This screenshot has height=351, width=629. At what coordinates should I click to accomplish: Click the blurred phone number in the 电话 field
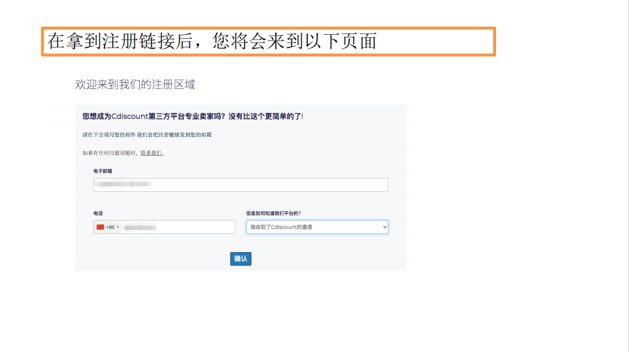(140, 227)
